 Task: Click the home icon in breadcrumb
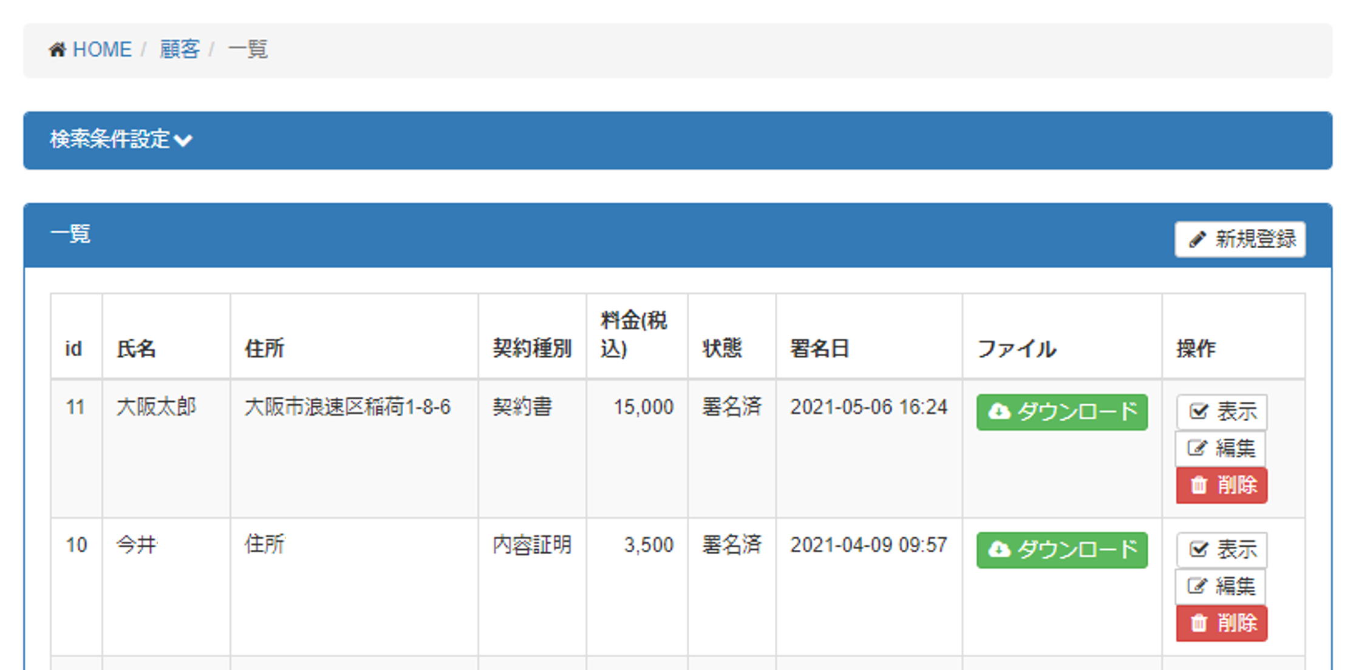pyautogui.click(x=57, y=50)
